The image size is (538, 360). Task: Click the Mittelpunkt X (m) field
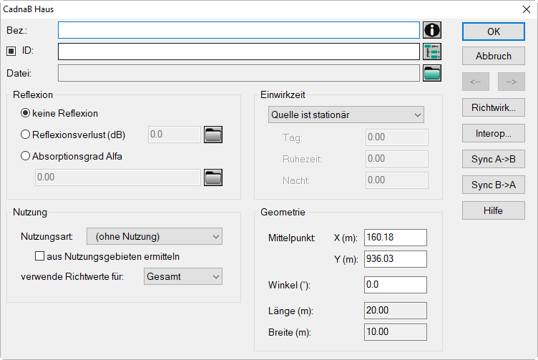pos(396,238)
